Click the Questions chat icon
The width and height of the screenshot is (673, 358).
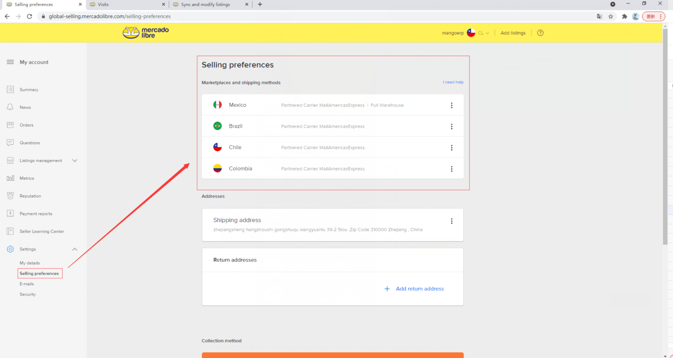coord(10,143)
